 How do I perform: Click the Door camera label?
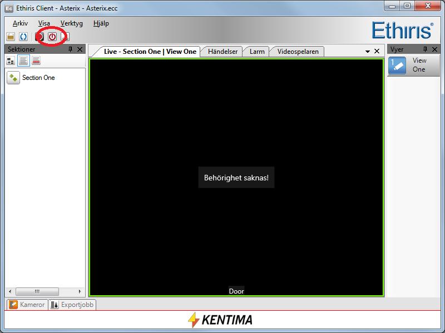(236, 291)
